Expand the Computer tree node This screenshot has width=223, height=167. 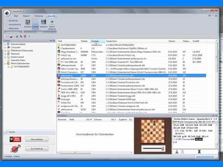coord(5,47)
